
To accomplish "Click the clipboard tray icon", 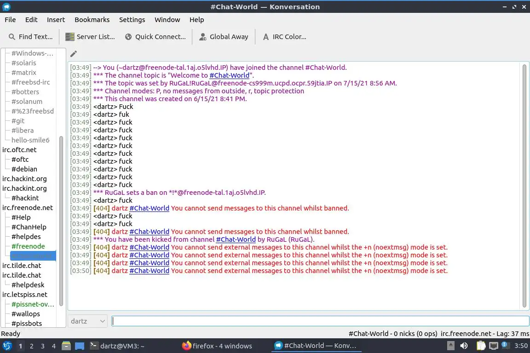I will (481, 346).
